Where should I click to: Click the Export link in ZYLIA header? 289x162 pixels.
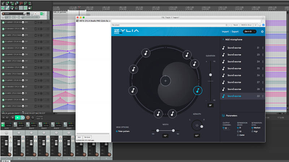[235, 32]
